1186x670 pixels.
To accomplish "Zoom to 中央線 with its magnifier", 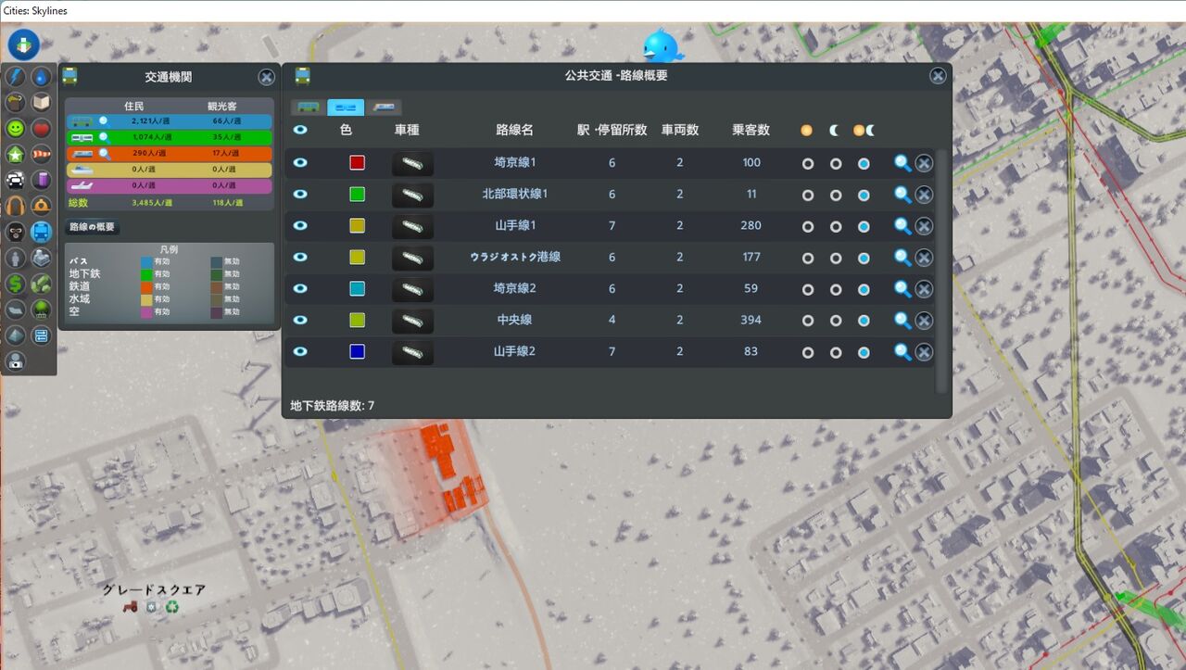I will (x=902, y=321).
